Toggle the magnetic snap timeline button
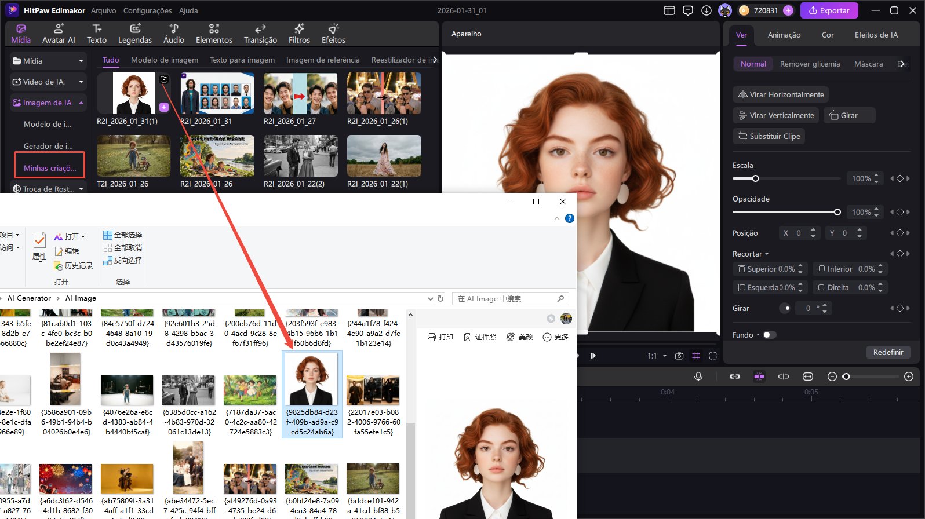 [x=759, y=377]
